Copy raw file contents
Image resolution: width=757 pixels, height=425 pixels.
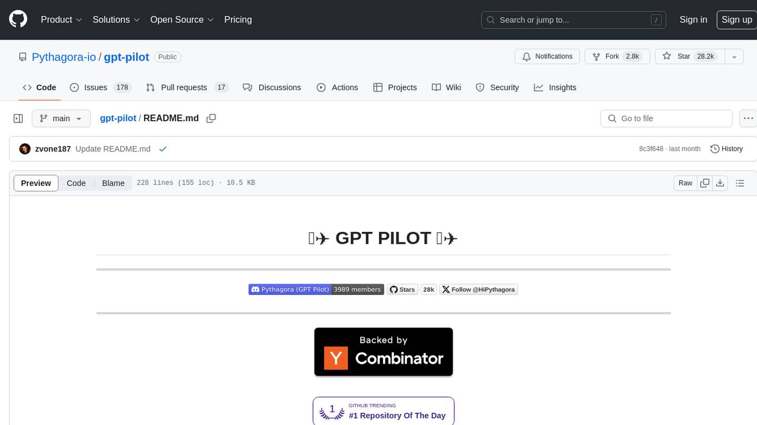(x=705, y=183)
